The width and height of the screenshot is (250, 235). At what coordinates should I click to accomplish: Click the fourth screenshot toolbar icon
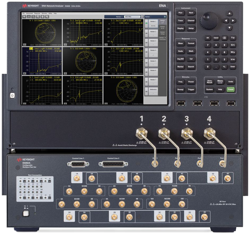(38, 17)
